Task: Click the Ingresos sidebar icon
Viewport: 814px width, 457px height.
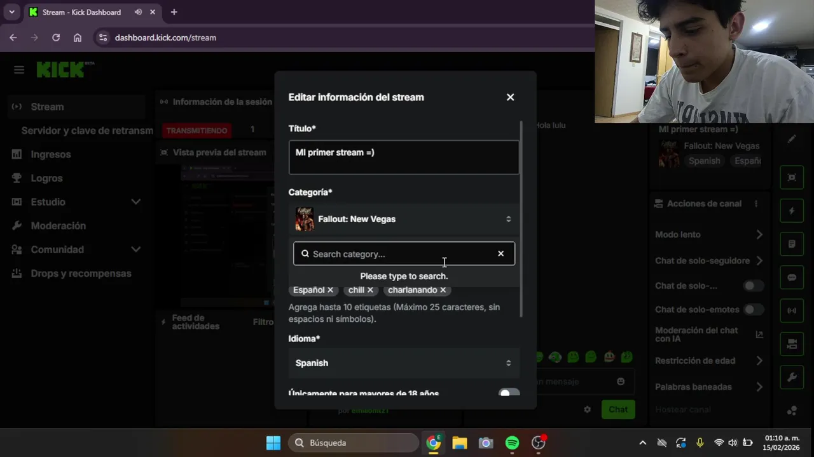Action: (17, 154)
